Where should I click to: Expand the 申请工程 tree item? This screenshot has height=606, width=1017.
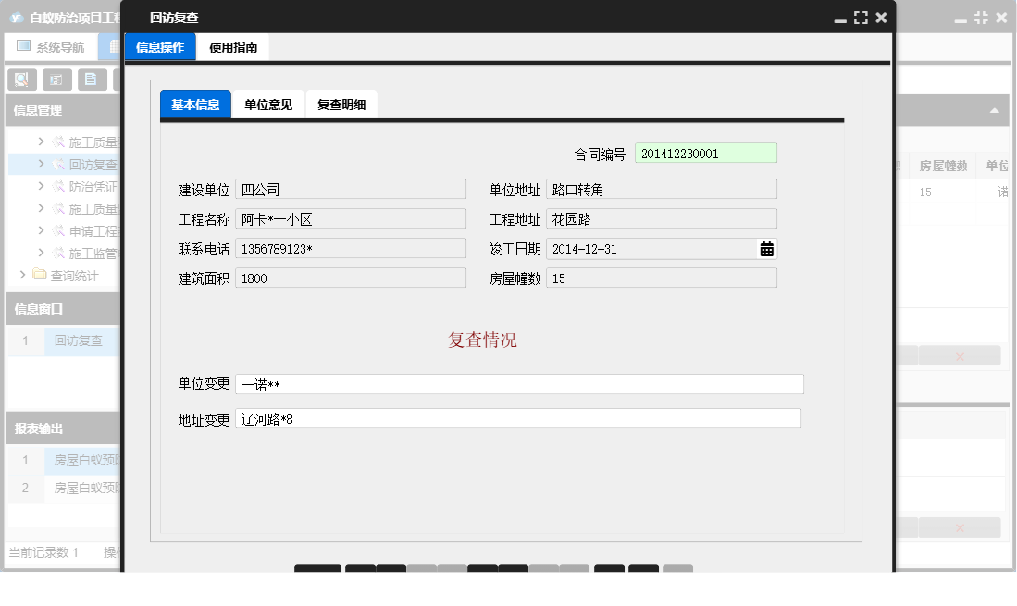coord(41,229)
